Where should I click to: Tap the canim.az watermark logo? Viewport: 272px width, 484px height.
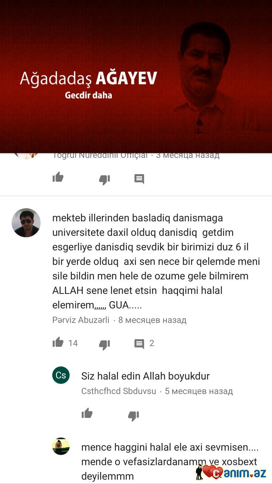click(231, 472)
